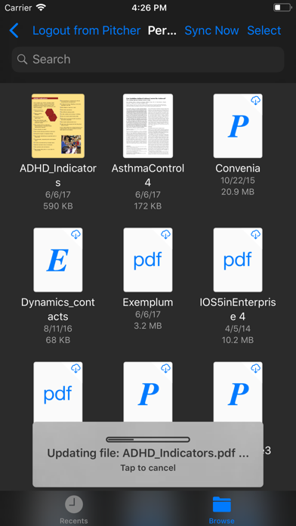The width and height of the screenshot is (296, 526).
Task: Focus the Search field
Action: click(148, 60)
